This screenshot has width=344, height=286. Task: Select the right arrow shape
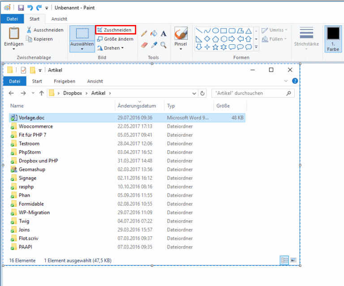tap(232, 39)
